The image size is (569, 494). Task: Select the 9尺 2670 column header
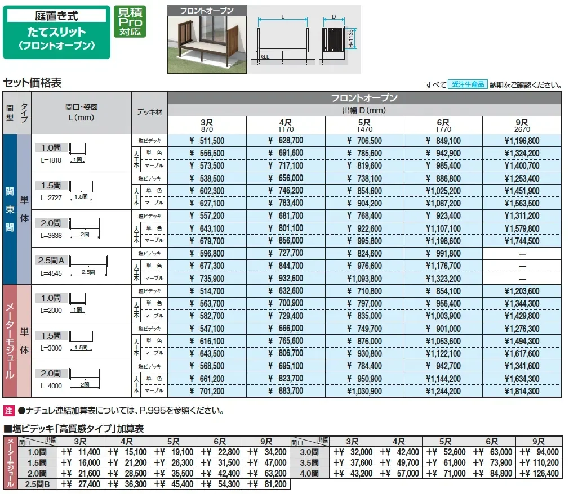[522, 125]
